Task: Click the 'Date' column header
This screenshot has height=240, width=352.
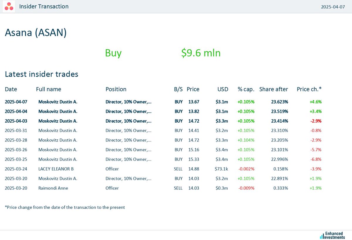Action: (x=11, y=89)
